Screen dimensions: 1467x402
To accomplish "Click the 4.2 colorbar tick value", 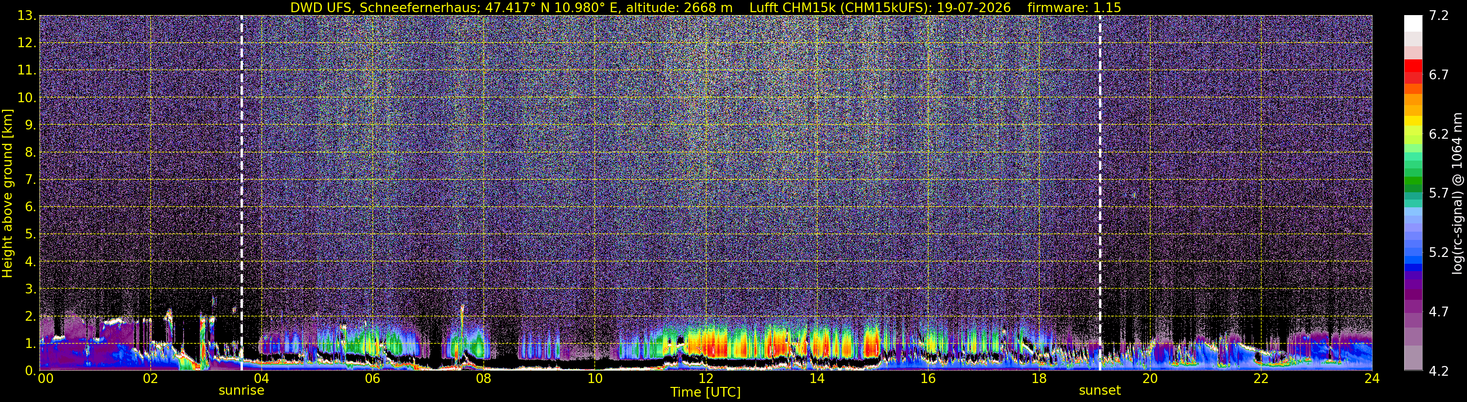I will pos(1439,371).
